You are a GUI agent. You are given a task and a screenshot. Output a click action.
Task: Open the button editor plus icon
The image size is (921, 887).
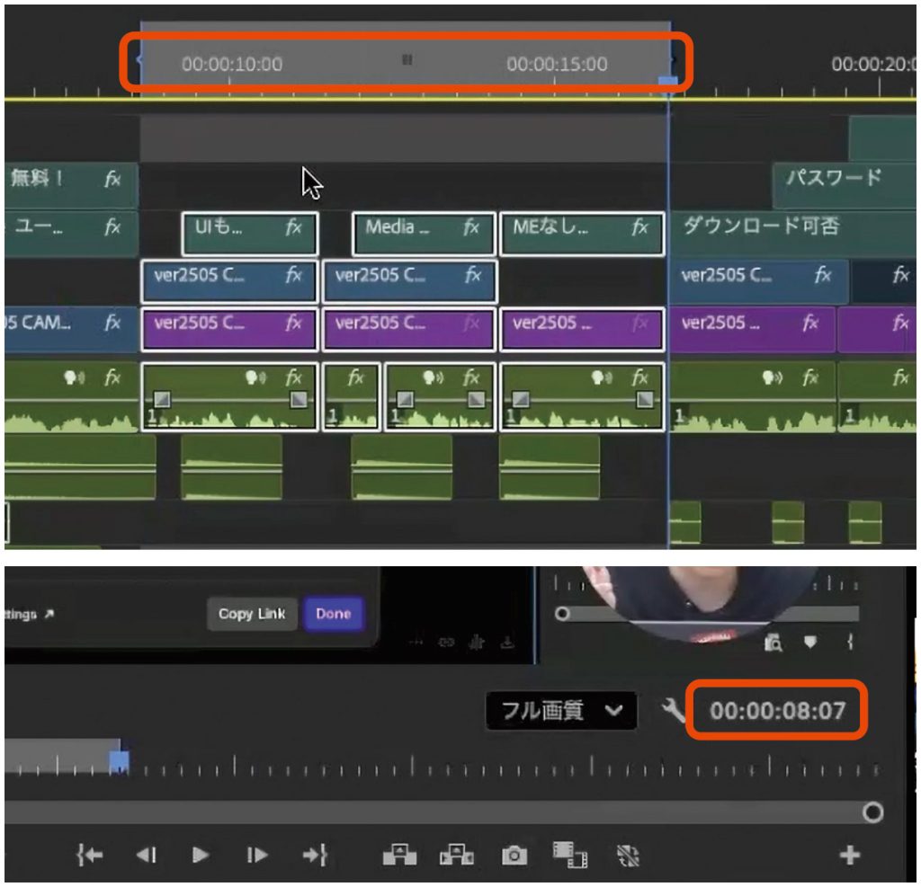tap(849, 855)
